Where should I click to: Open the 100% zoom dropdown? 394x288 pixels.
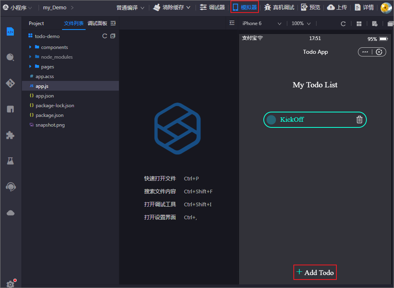tap(301, 23)
